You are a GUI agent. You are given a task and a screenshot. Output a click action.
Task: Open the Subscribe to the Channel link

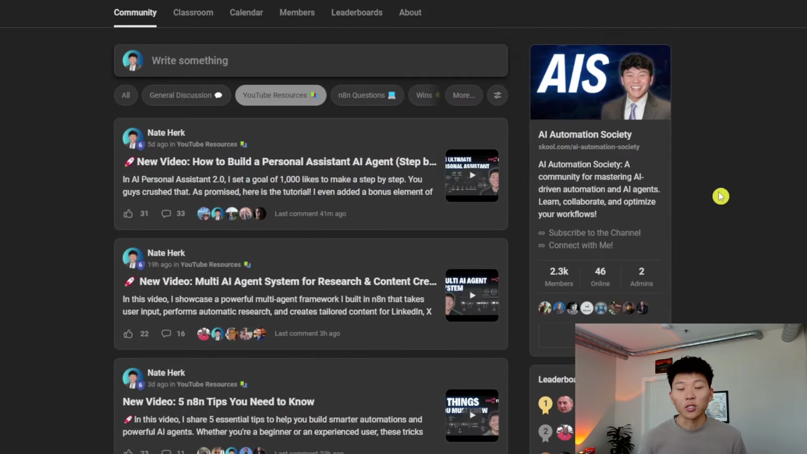[x=594, y=233]
